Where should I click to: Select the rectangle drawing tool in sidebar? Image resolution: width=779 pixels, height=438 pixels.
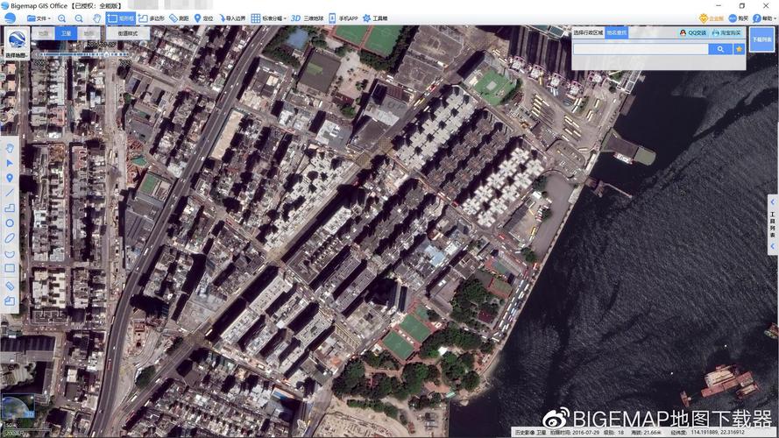10,269
